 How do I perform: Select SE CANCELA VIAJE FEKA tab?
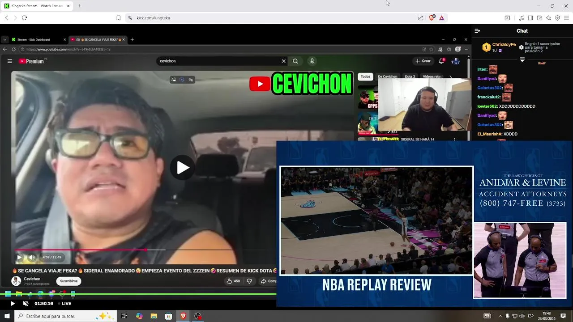pyautogui.click(x=98, y=39)
